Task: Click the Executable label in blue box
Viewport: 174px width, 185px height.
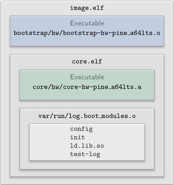Action: point(87,23)
